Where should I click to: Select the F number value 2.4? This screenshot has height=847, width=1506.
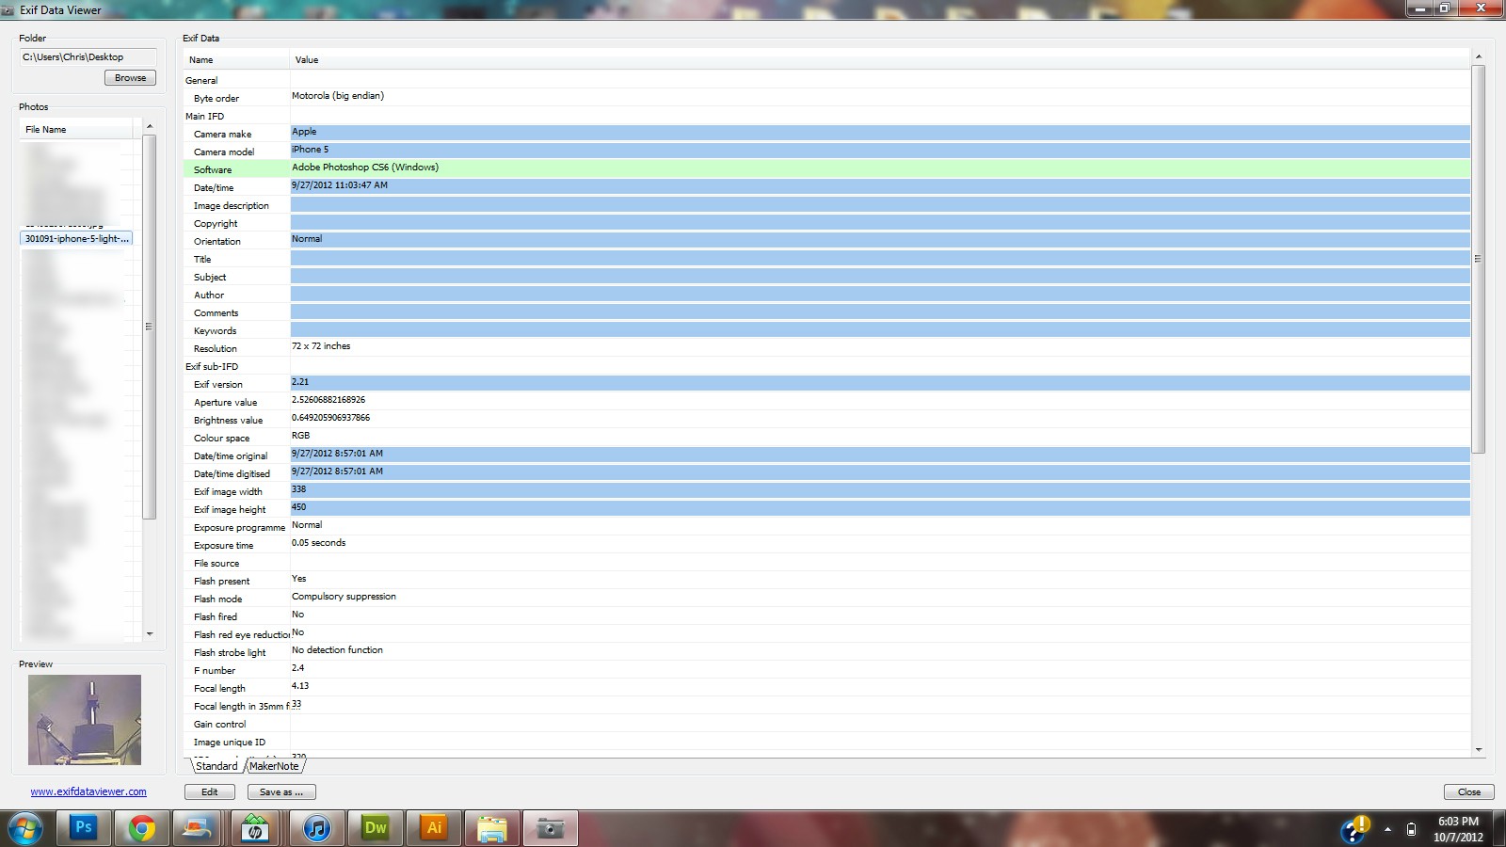pos(297,668)
